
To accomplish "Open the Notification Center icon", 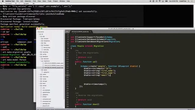I will [192, 1].
